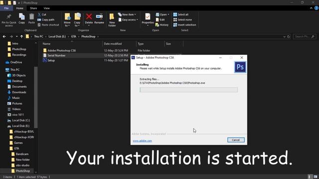Go back with the Back arrow

pos(4,36)
